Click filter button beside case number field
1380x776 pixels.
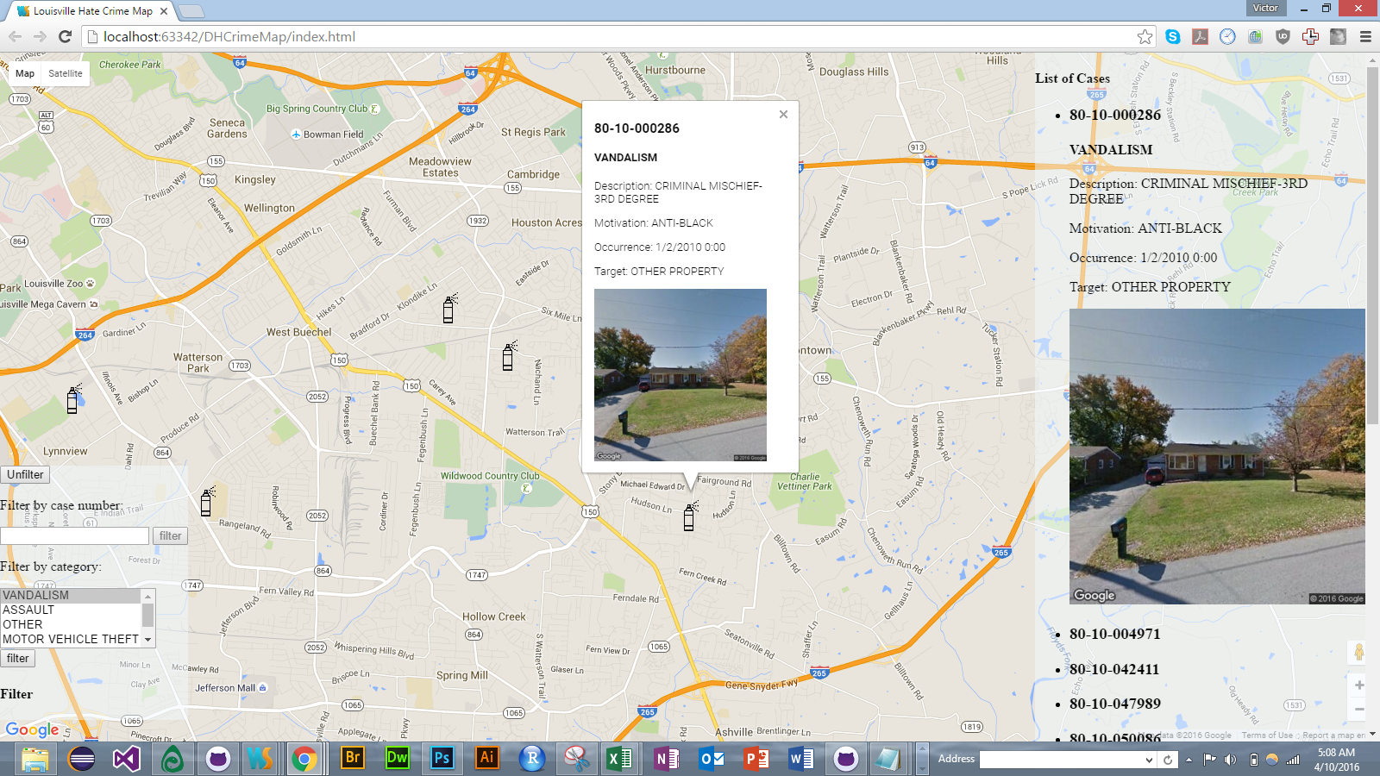click(171, 535)
